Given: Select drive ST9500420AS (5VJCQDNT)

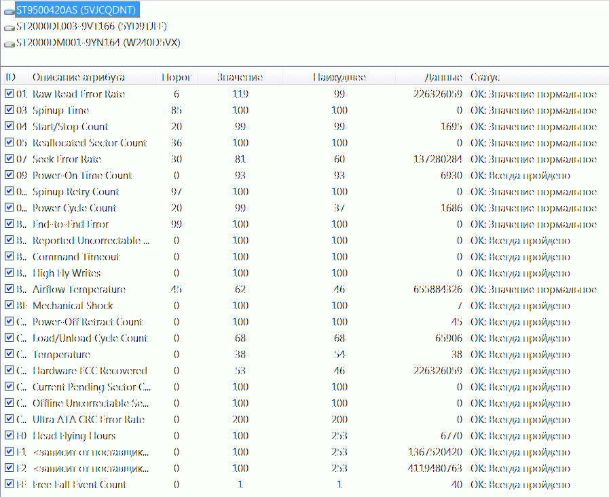Looking at the screenshot, I should [x=77, y=9].
